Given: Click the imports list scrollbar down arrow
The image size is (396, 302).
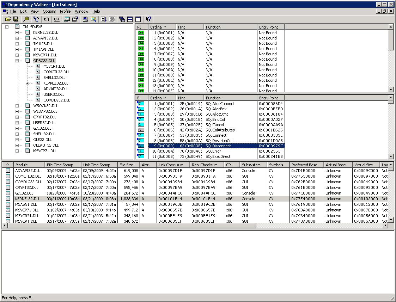Looking at the screenshot, I should tap(391, 89).
